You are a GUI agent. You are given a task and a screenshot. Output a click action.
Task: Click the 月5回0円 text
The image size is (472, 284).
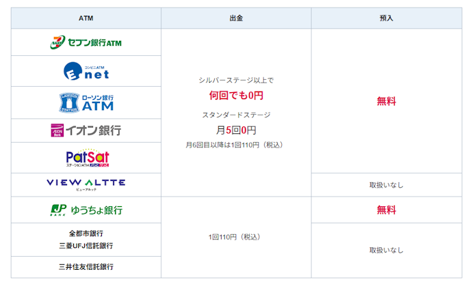click(236, 130)
